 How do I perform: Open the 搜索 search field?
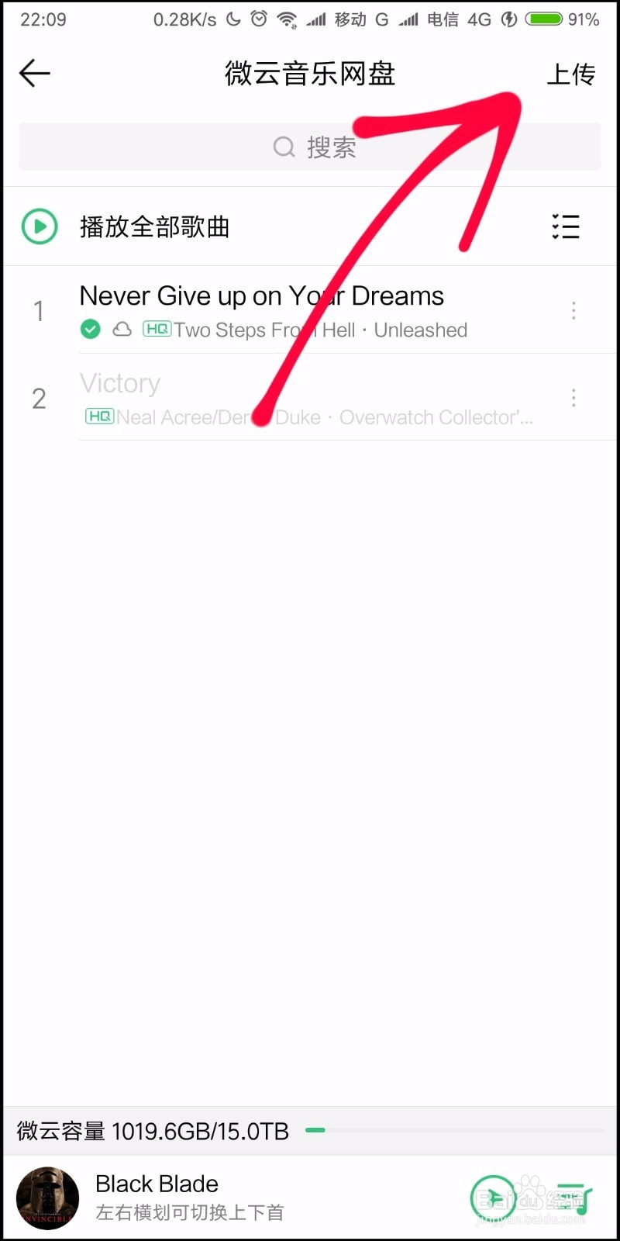(310, 147)
